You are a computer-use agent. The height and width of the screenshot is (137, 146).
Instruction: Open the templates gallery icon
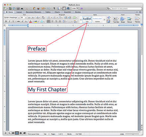(10, 8)
